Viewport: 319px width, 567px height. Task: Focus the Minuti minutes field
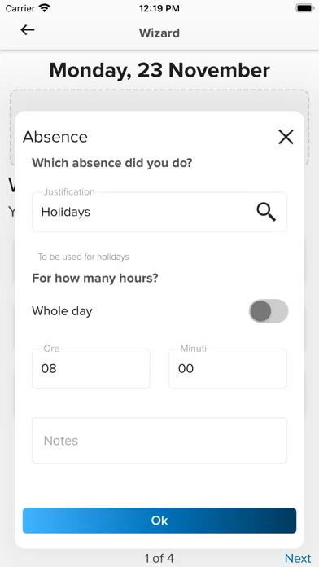click(x=228, y=368)
